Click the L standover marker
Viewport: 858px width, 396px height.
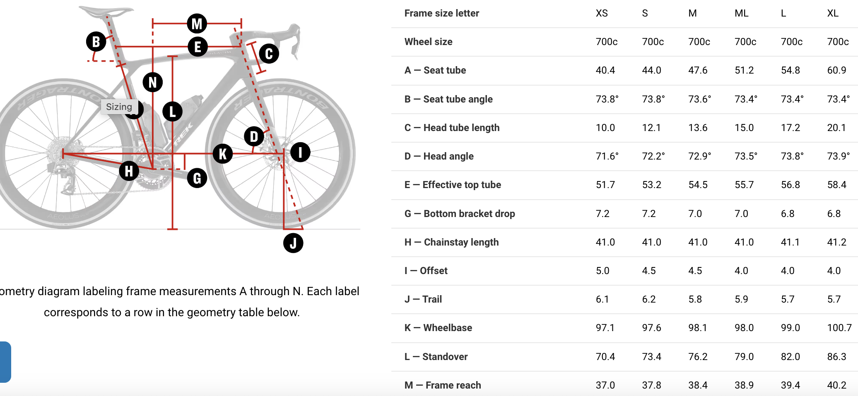tap(173, 111)
